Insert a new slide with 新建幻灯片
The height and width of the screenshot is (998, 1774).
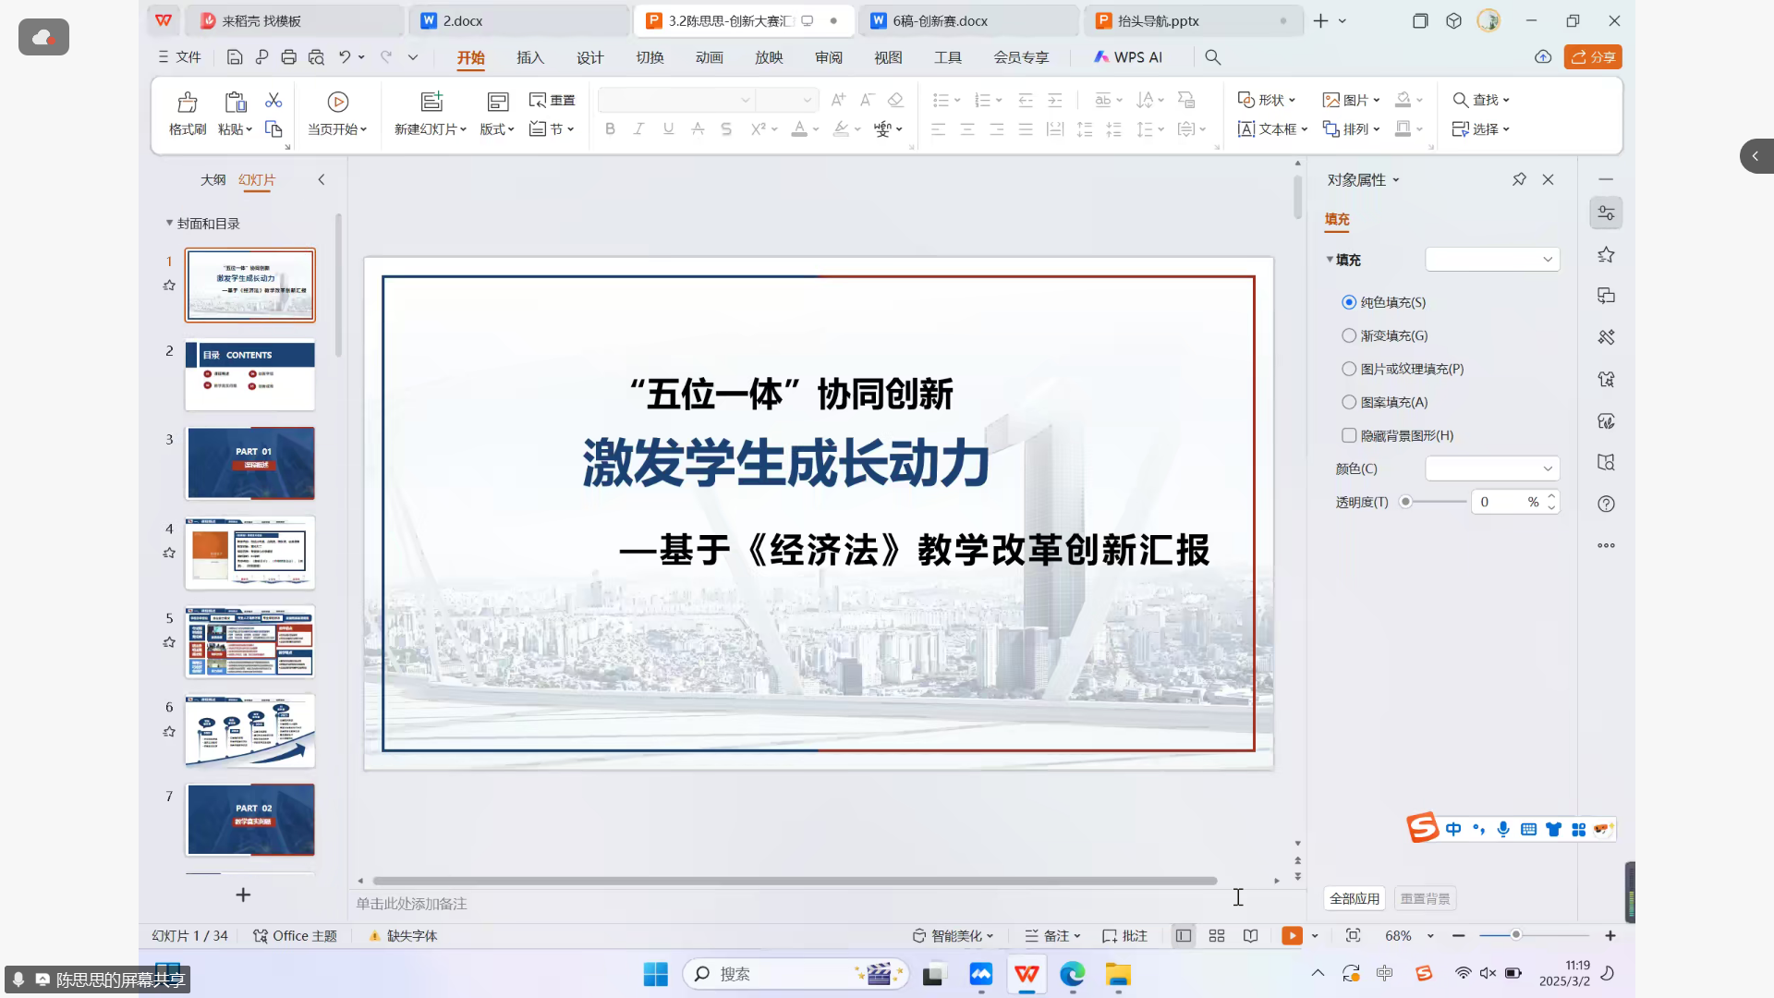point(429,113)
